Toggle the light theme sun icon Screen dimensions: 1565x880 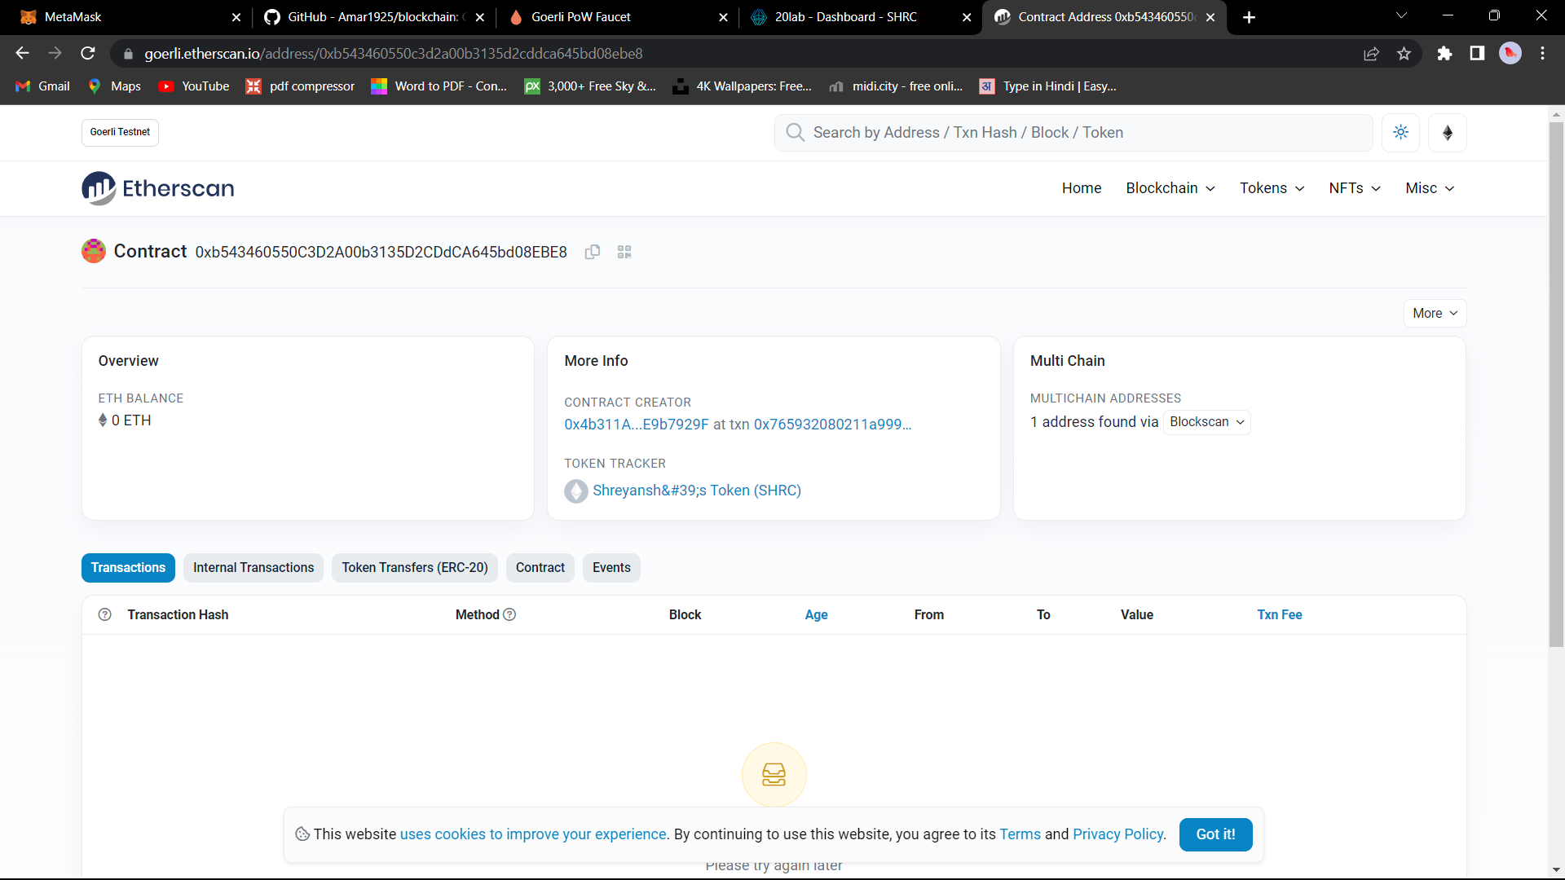(x=1400, y=132)
